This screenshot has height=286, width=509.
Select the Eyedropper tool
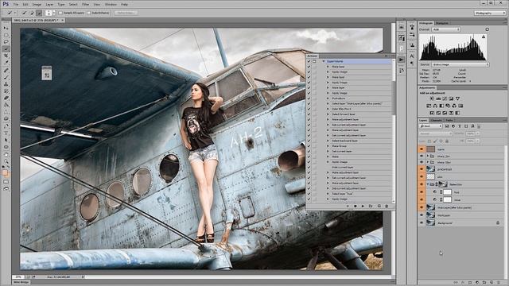pos(6,63)
